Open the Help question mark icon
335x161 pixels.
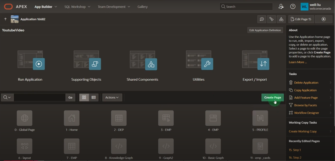293,7
